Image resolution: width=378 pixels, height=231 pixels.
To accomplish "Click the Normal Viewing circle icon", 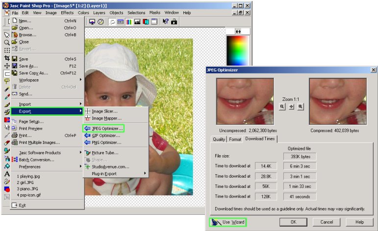I will [x=101, y=22].
